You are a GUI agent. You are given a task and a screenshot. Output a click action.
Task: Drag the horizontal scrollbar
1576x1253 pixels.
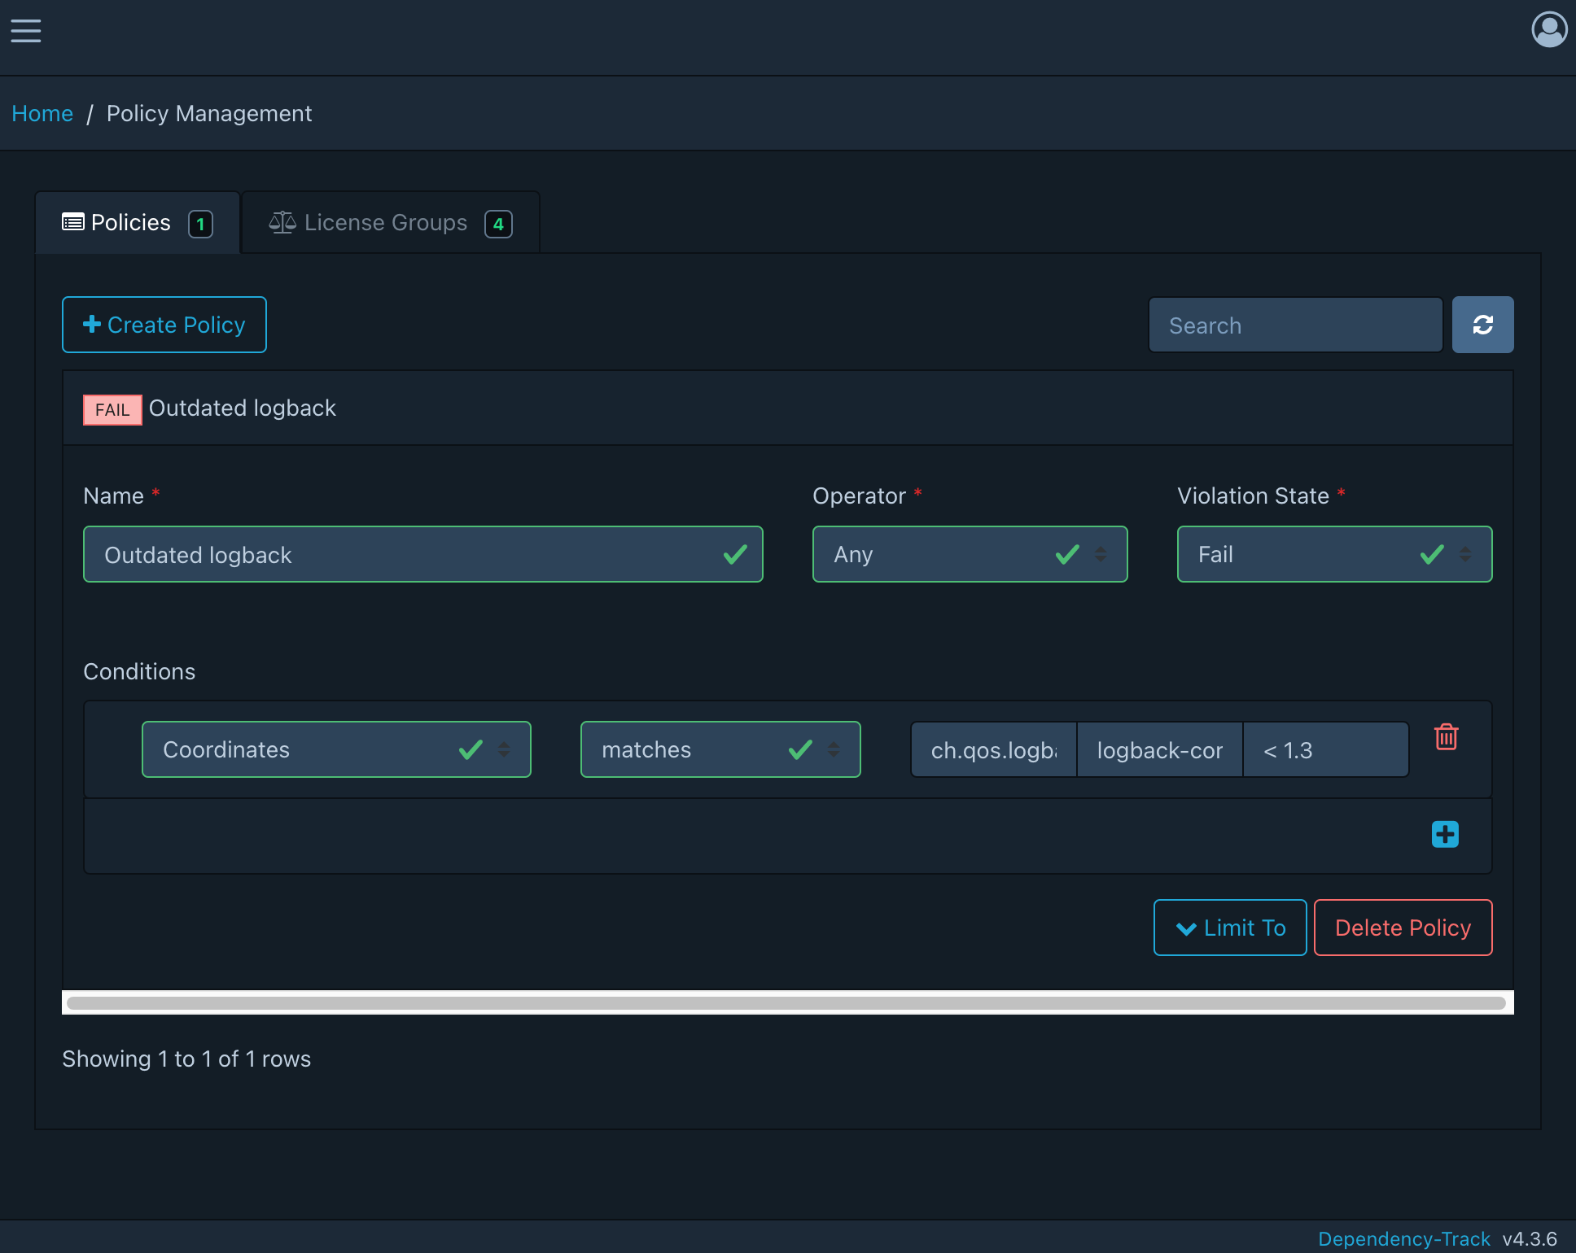(788, 1000)
